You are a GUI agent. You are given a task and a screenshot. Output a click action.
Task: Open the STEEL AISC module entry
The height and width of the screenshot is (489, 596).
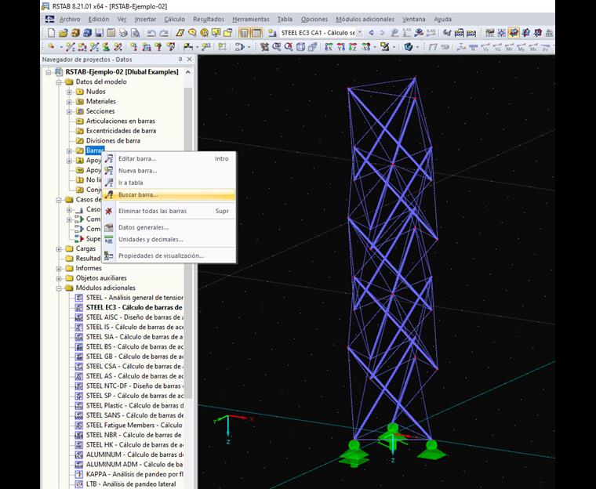click(x=135, y=317)
